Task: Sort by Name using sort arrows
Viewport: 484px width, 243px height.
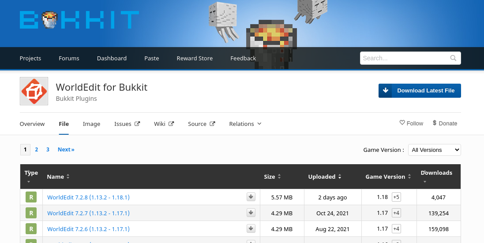Action: [x=68, y=177]
